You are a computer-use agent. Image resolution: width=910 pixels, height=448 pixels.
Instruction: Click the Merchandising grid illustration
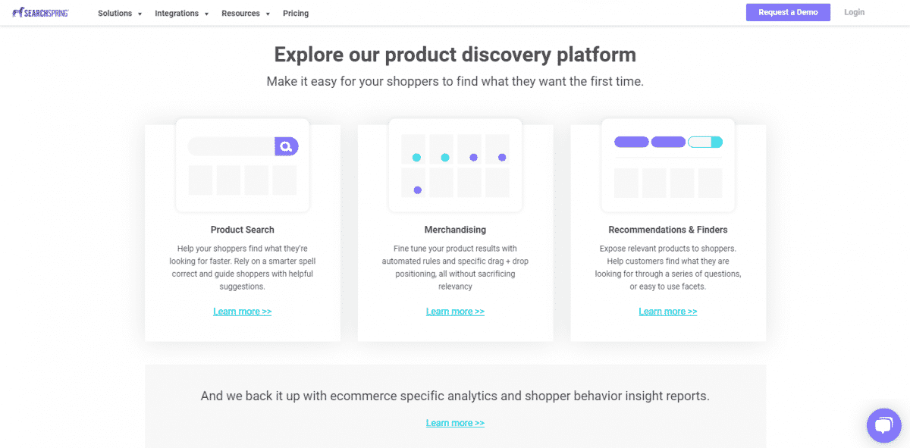point(455,165)
